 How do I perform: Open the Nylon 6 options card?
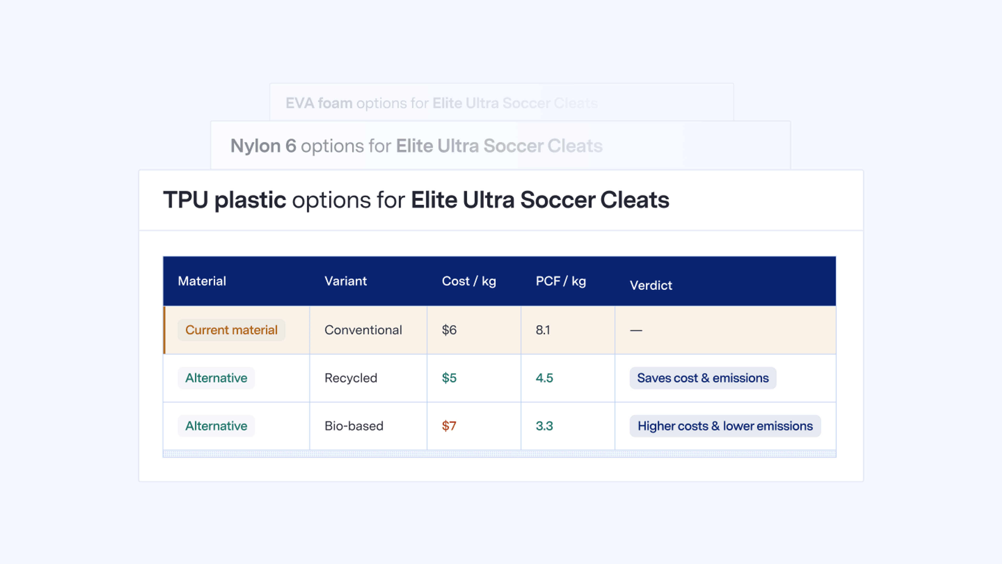[500, 145]
